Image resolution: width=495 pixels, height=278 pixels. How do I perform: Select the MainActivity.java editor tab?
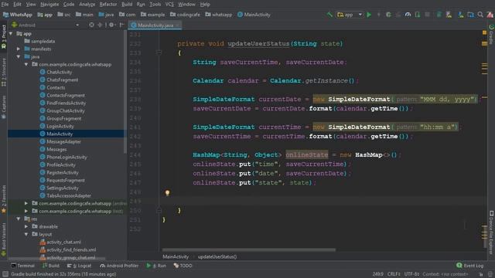tap(155, 25)
